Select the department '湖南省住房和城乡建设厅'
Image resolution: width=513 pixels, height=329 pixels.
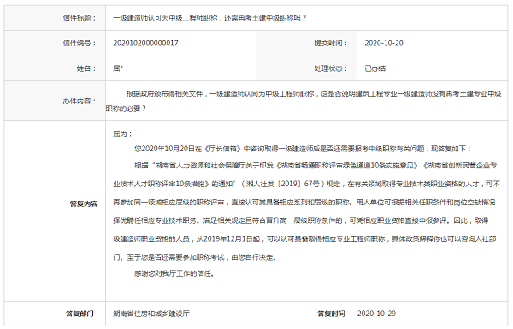coord(151,314)
